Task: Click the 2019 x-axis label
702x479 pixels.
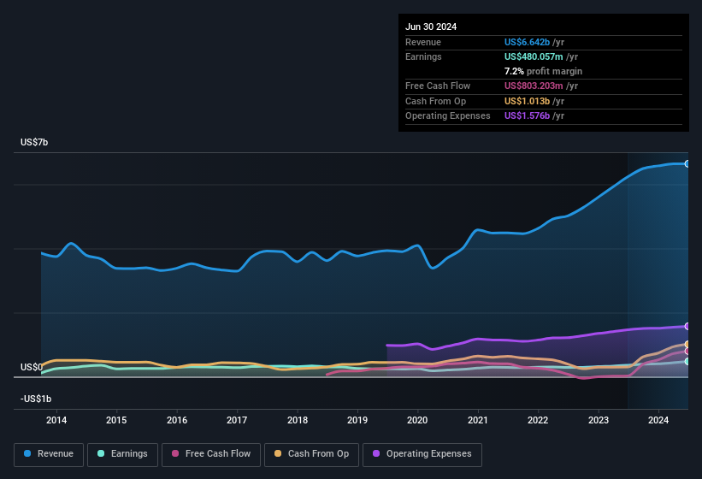Action: 357,420
